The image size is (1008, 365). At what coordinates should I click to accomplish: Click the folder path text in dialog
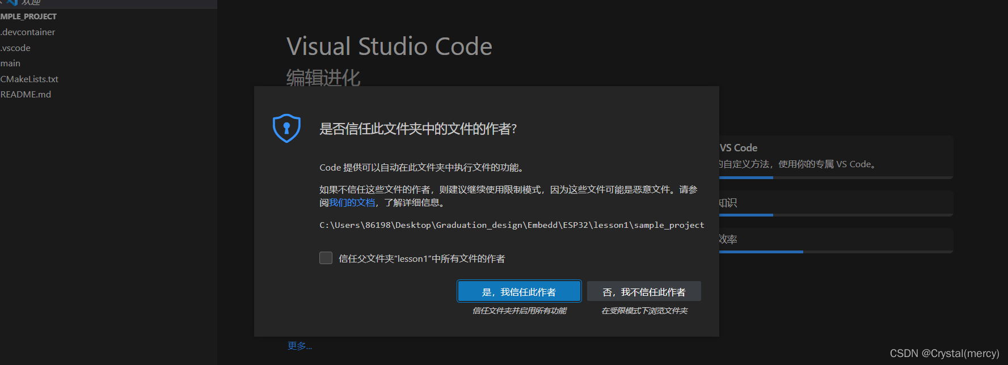512,225
